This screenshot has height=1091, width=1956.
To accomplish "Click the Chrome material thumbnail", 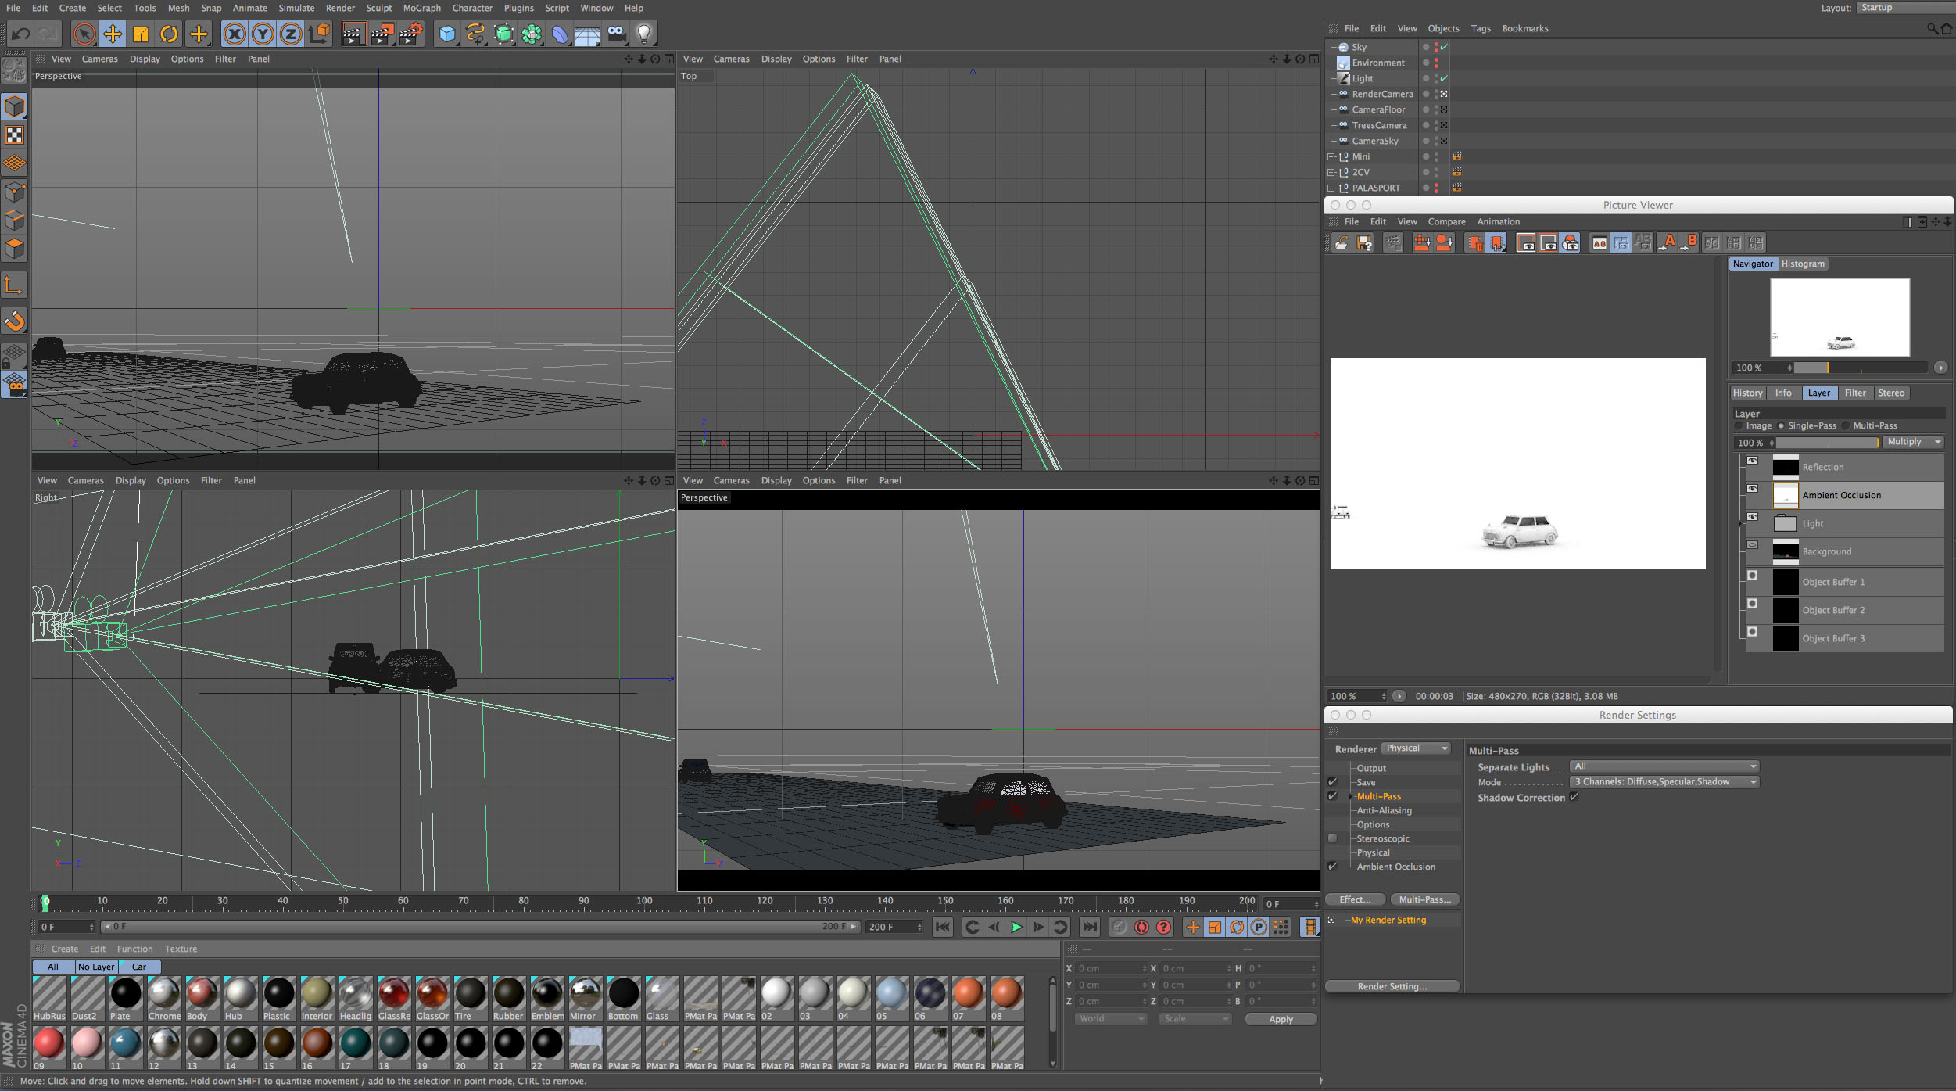I will pyautogui.click(x=164, y=993).
